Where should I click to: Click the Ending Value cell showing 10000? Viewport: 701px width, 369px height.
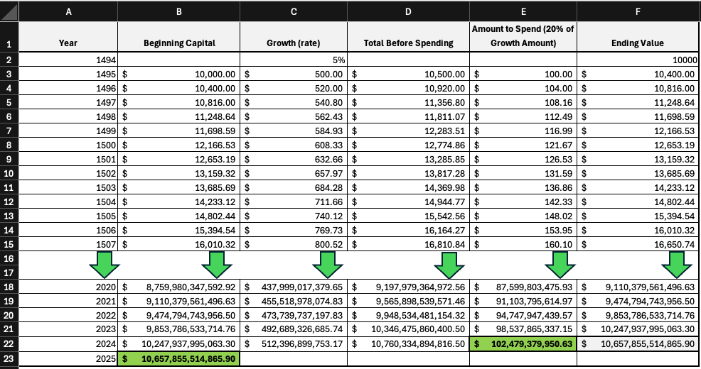pyautogui.click(x=638, y=60)
